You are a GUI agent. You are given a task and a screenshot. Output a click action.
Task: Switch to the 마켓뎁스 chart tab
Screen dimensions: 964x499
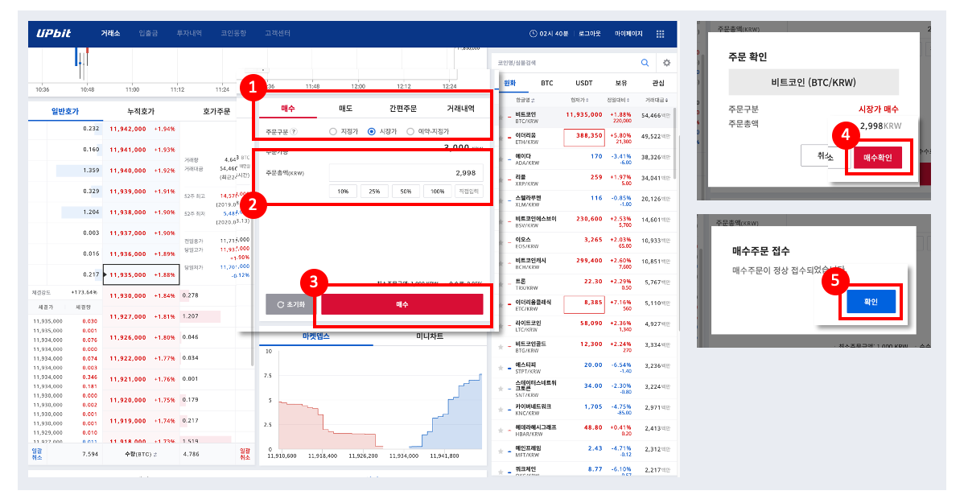coord(316,336)
